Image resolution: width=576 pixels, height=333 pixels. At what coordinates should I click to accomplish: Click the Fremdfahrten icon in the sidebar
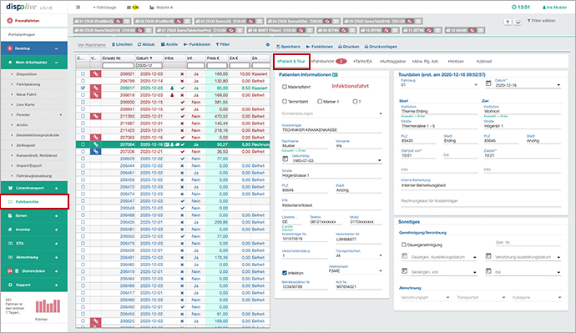[x=10, y=21]
